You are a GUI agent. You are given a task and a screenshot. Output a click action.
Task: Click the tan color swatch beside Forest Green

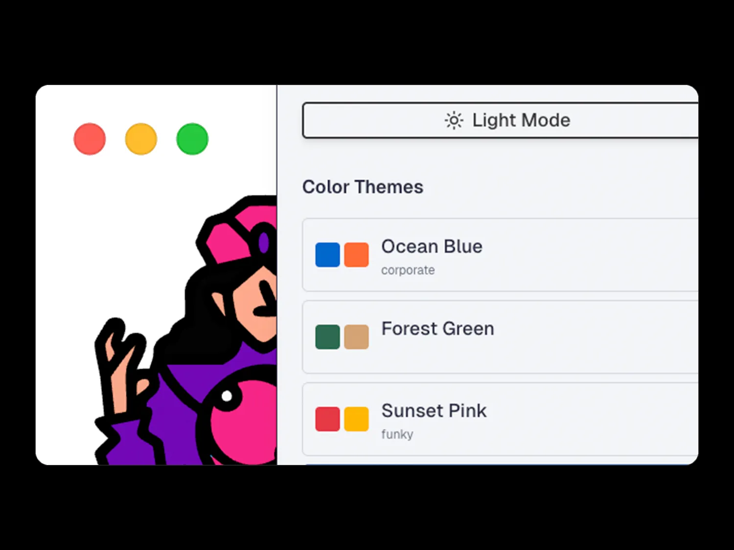(x=357, y=336)
